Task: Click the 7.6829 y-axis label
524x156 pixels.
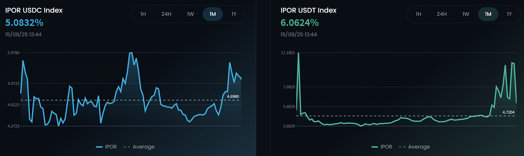Action: (288, 87)
